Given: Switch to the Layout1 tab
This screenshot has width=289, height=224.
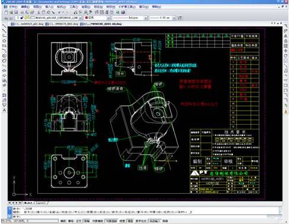Looking at the screenshot, I should tap(41, 203).
